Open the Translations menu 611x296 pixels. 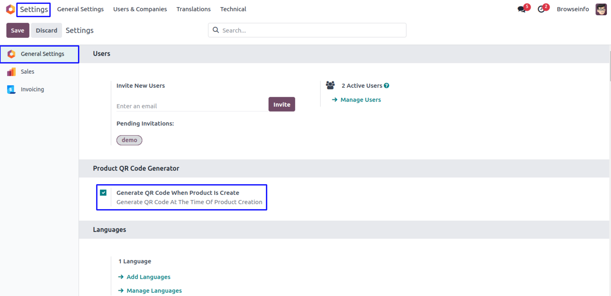coord(194,9)
